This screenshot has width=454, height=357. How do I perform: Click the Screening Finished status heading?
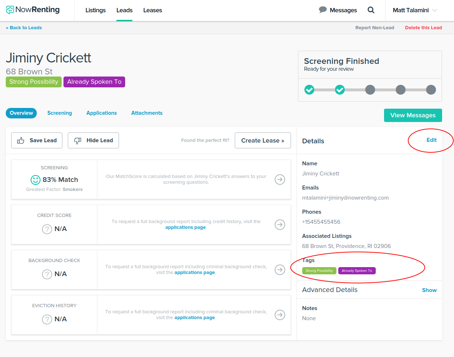coord(341,61)
